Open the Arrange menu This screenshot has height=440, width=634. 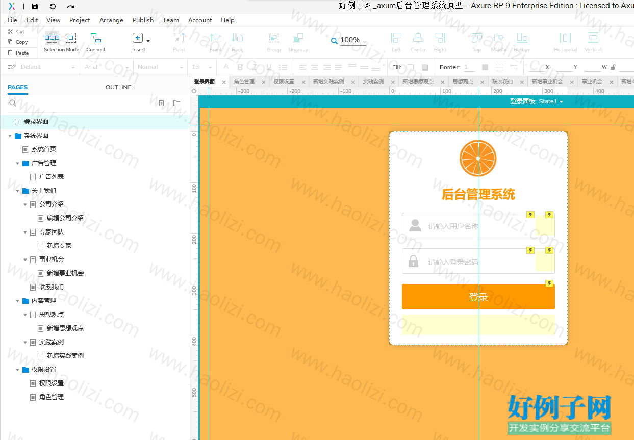[x=111, y=20]
